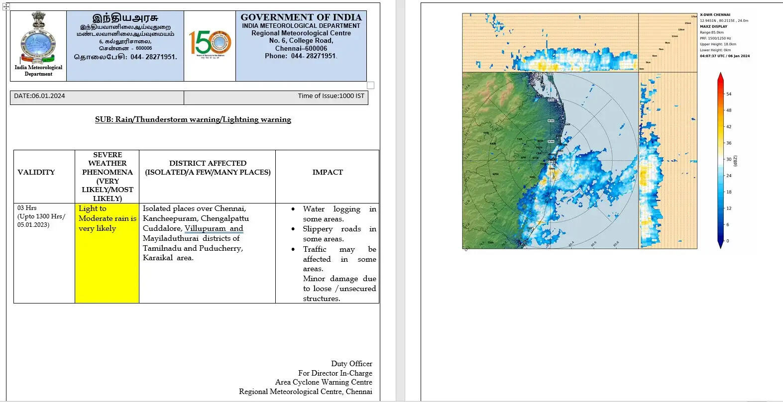Viewport: 783px width, 402px height.
Task: Click the right vertical radar cross-section panel
Action: click(x=668, y=160)
